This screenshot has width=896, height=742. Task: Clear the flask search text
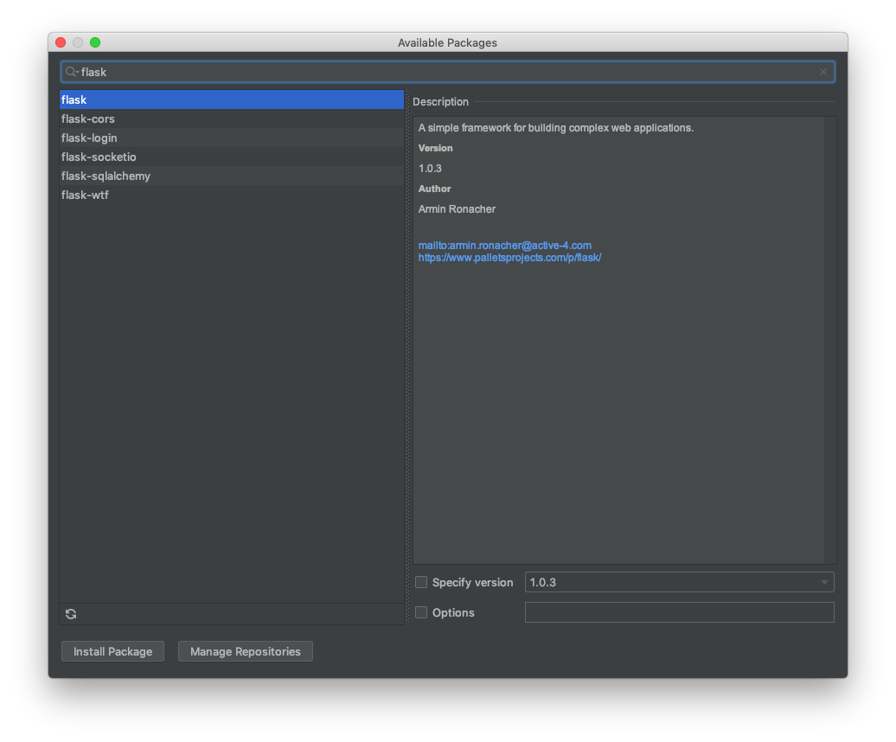click(x=822, y=72)
